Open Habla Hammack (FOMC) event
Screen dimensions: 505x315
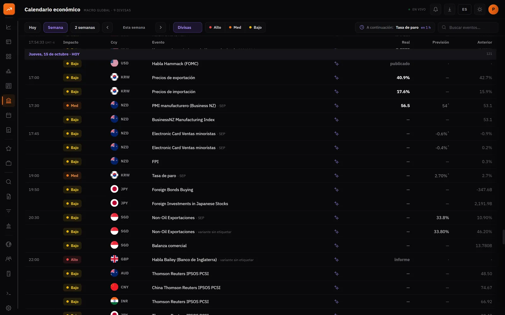(175, 64)
